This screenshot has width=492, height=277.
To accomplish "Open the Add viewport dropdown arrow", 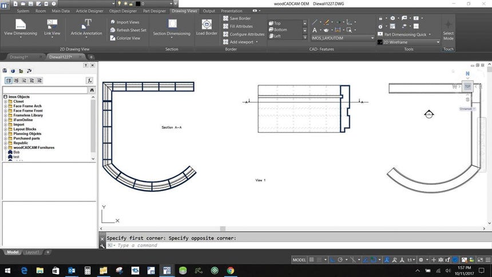I will (x=257, y=42).
